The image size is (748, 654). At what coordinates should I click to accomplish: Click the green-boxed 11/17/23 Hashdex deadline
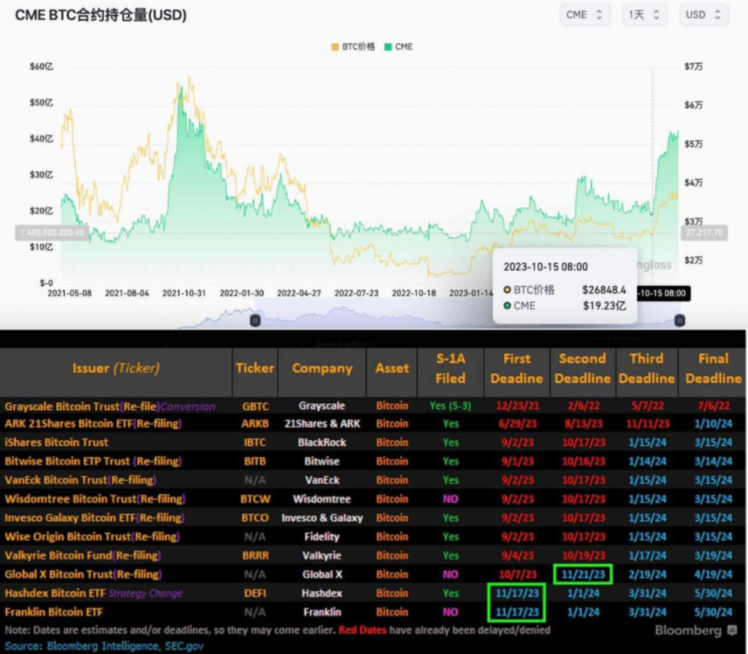[516, 593]
